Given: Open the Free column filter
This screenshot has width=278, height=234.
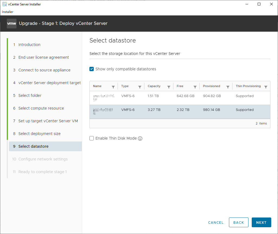Looking at the screenshot, I should (195, 87).
